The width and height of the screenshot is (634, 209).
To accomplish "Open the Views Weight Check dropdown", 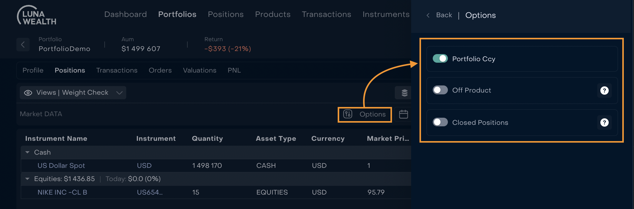I will (119, 93).
